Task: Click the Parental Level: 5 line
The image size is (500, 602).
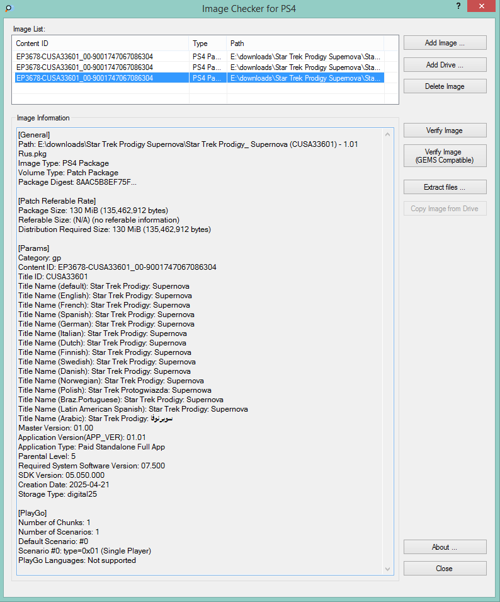Action: pyautogui.click(x=47, y=456)
